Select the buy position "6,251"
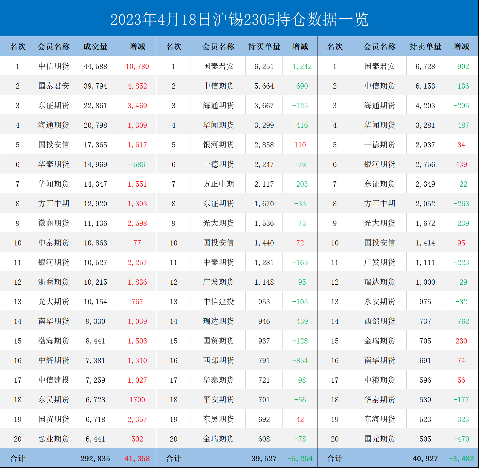The height and width of the screenshot is (468, 479). click(x=264, y=66)
